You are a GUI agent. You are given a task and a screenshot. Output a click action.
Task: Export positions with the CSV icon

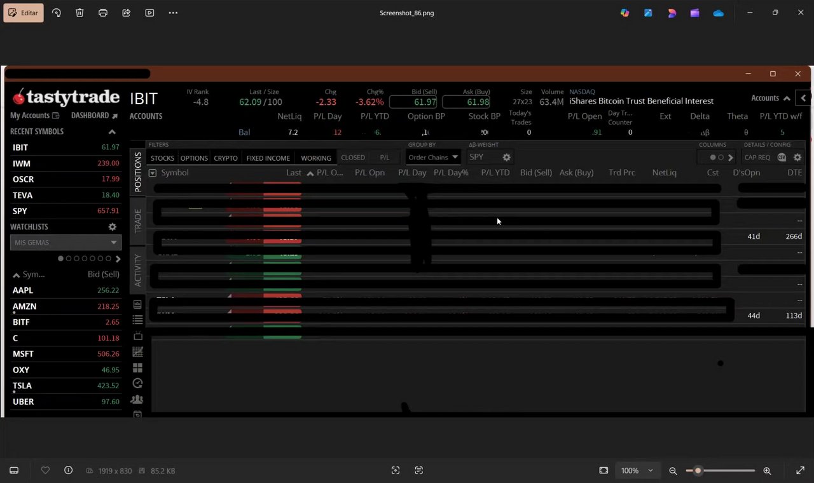(x=782, y=158)
